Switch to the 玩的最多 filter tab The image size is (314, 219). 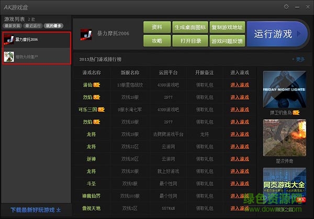point(53,26)
